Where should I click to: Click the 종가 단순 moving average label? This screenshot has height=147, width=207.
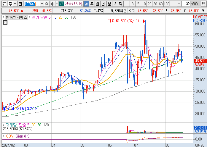pos(40,17)
